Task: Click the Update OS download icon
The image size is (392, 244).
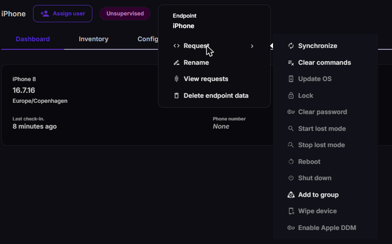Action: click(x=291, y=79)
